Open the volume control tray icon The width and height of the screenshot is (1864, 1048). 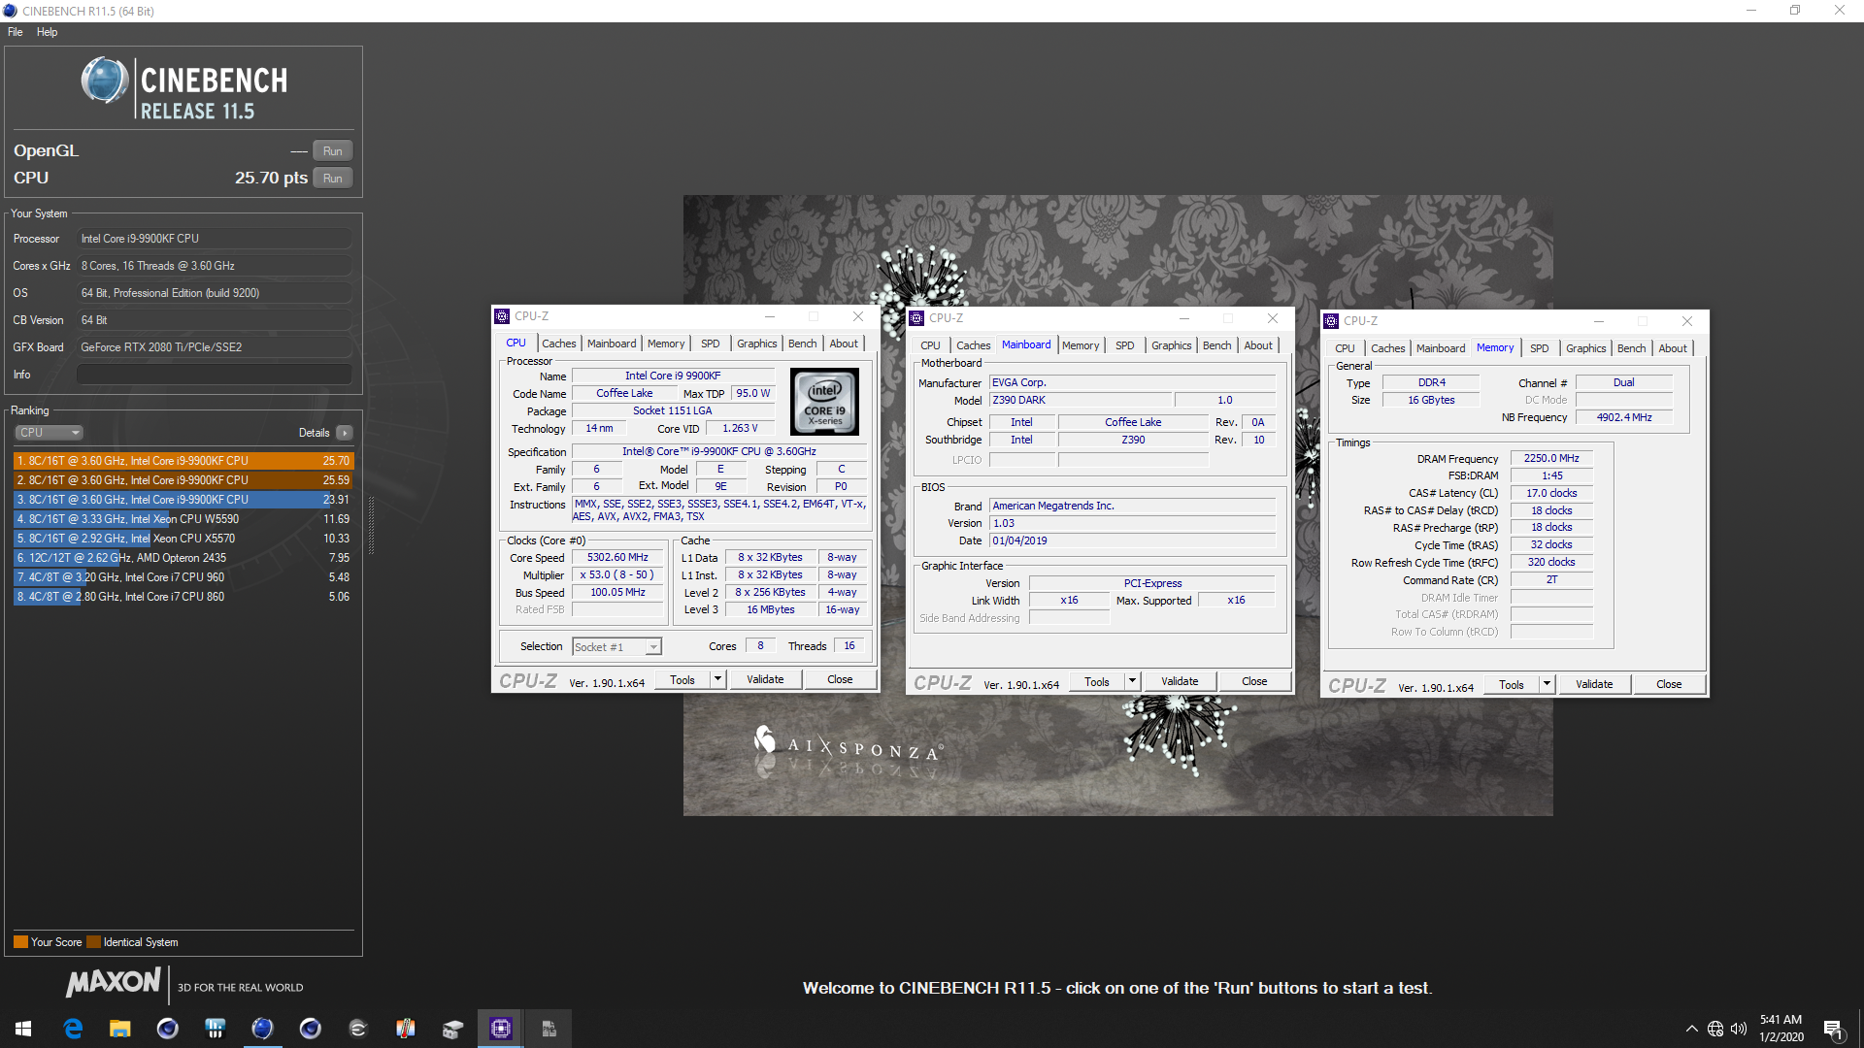pos(1739,1029)
